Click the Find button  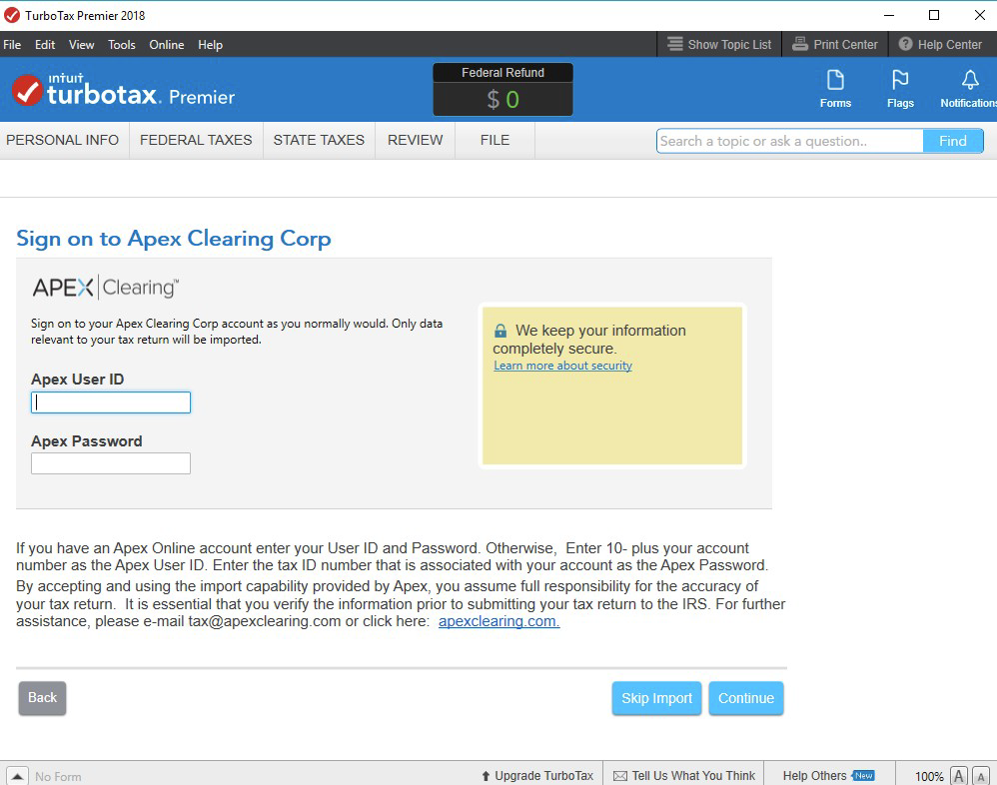tap(953, 141)
